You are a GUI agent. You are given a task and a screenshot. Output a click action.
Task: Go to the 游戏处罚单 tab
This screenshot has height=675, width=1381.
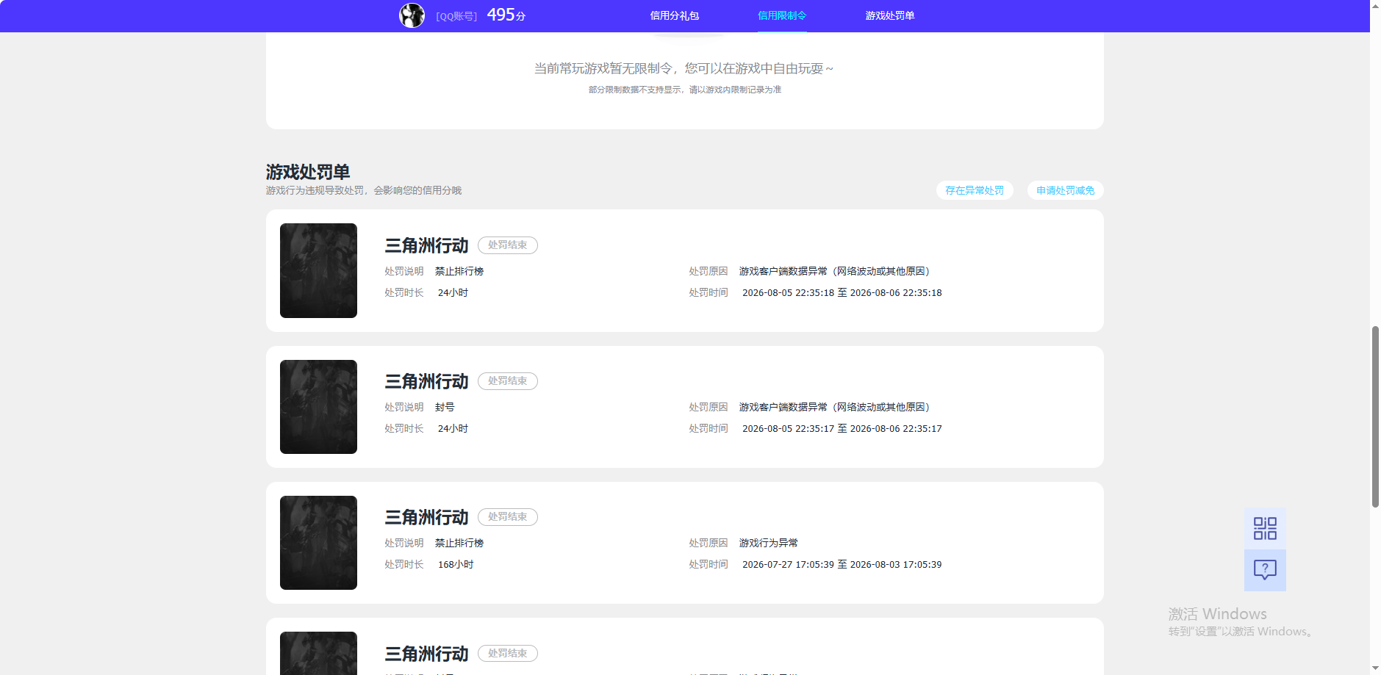pos(889,15)
